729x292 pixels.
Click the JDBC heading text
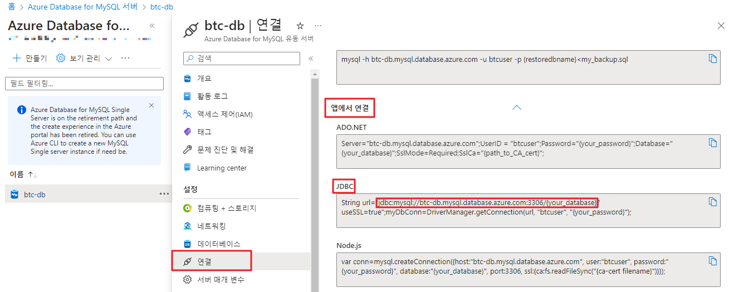(x=345, y=186)
